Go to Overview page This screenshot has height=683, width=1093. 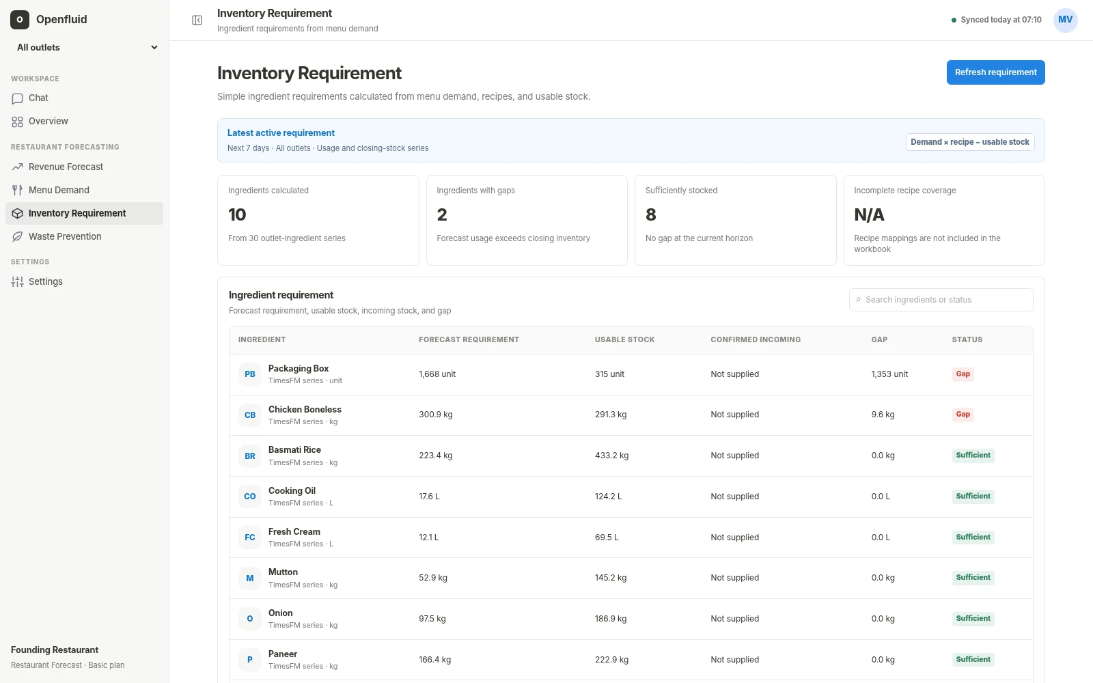tap(85, 122)
